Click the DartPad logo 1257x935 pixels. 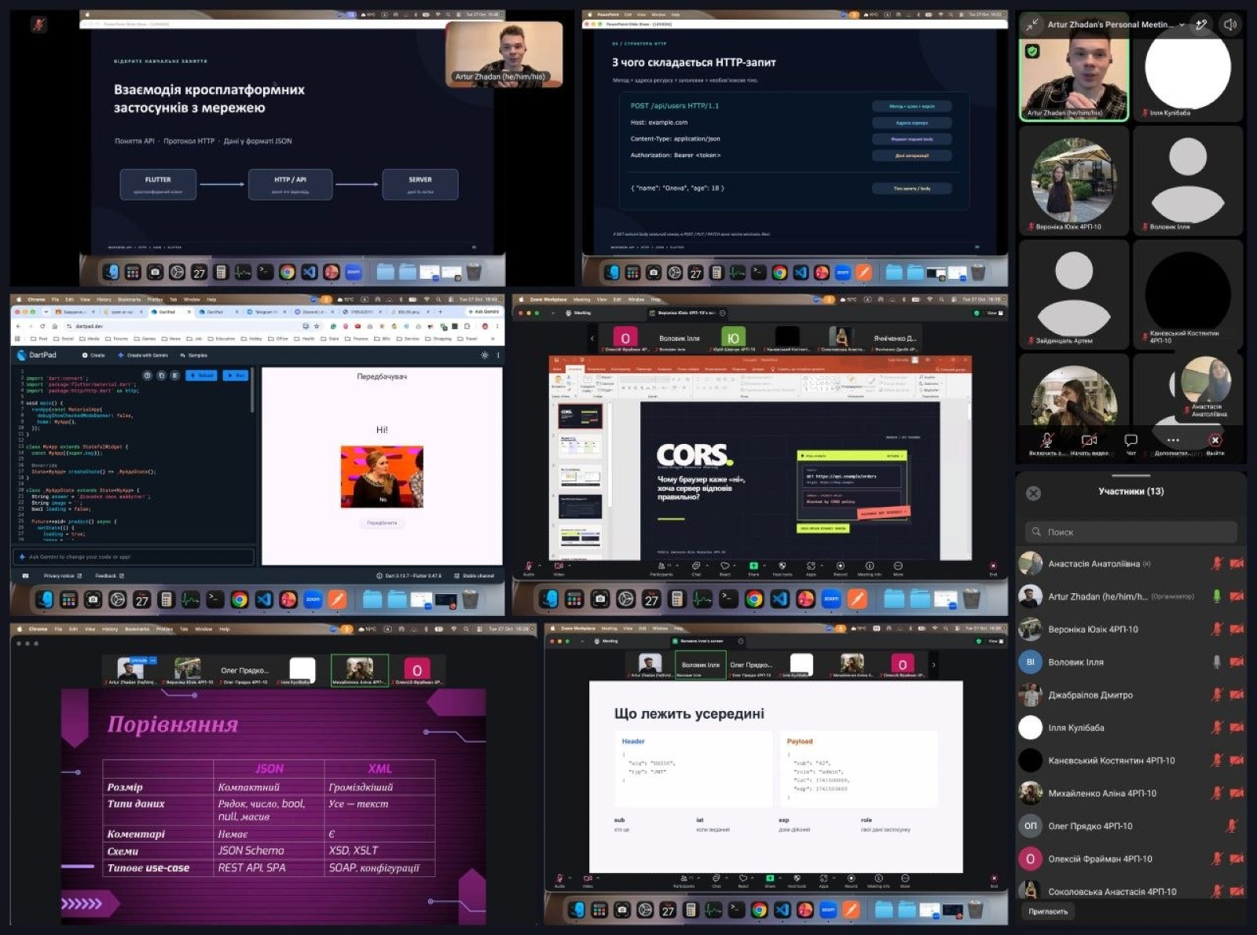tap(21, 355)
